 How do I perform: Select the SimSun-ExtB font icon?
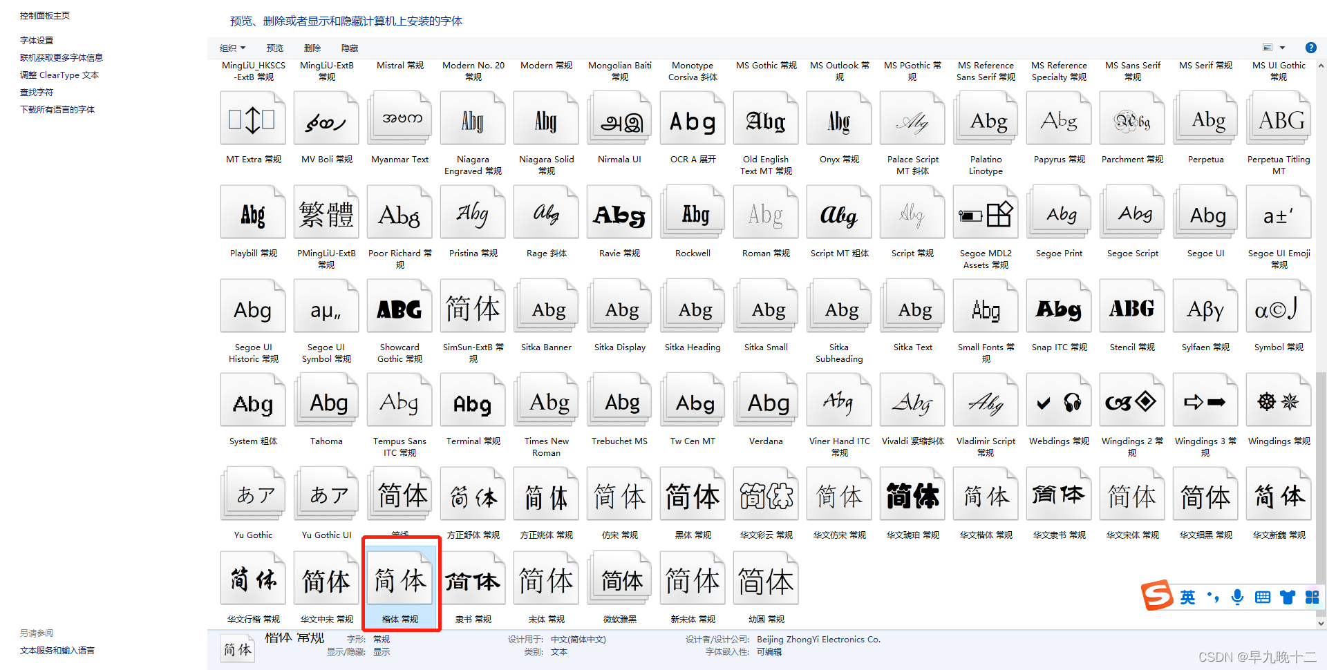(x=473, y=307)
